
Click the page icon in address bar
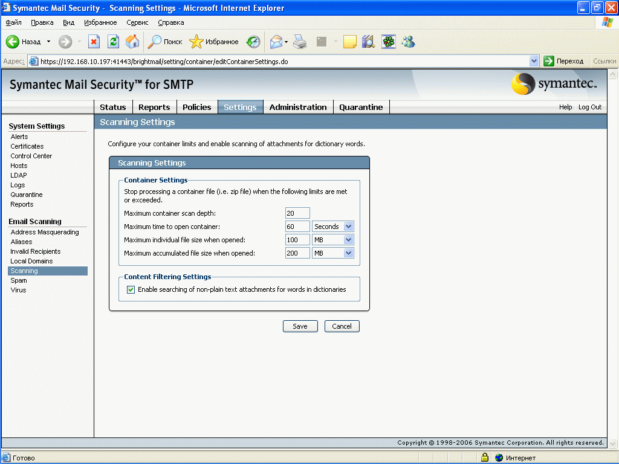pos(34,61)
